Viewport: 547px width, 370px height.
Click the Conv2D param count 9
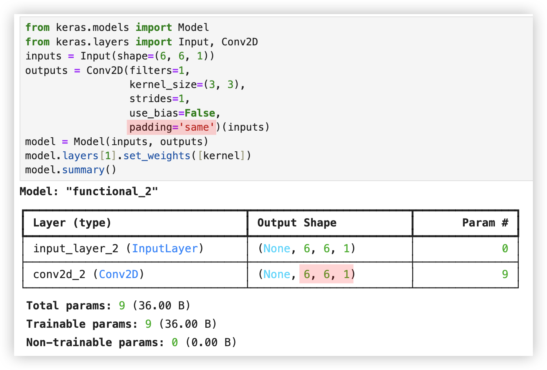pos(505,275)
